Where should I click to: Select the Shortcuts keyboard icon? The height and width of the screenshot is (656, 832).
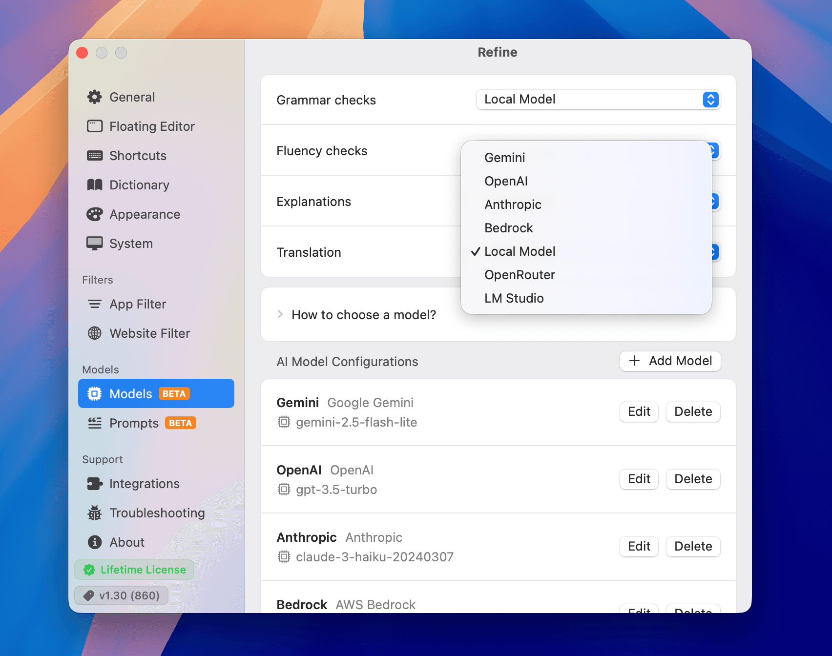[x=95, y=156]
